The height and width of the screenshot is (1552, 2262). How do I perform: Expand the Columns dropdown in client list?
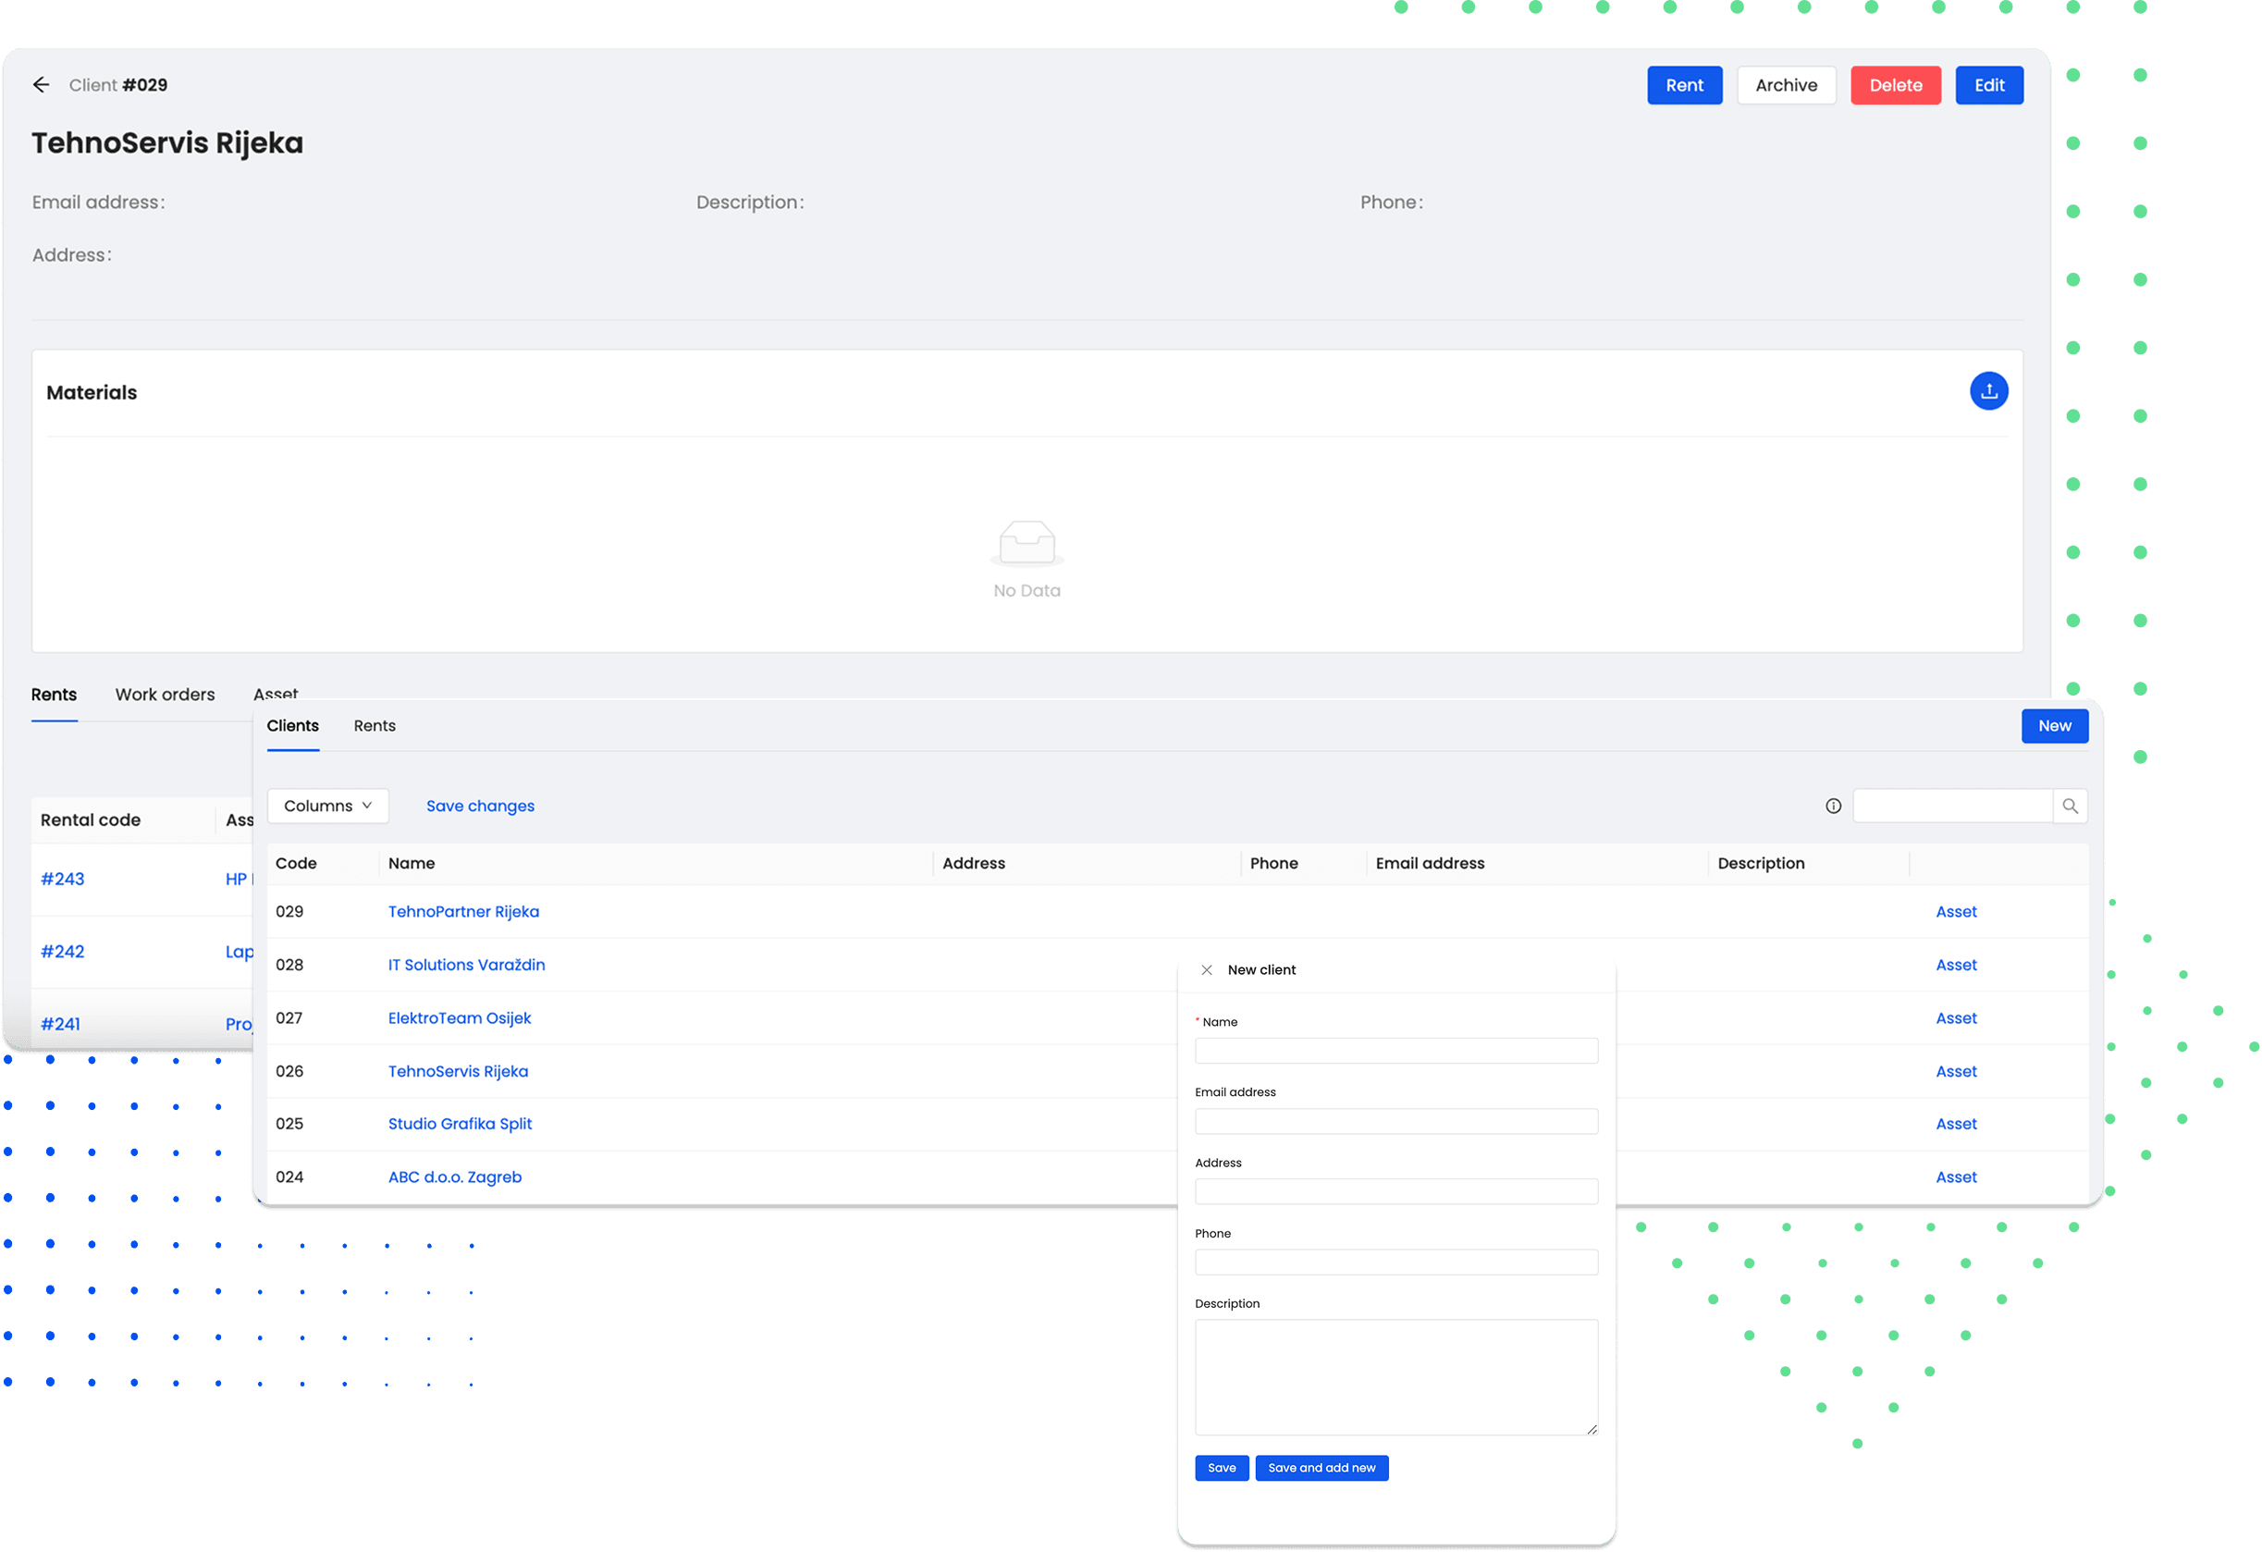tap(326, 805)
